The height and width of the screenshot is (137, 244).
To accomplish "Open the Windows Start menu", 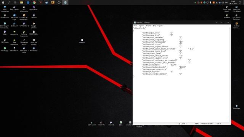I will tap(3, 3).
